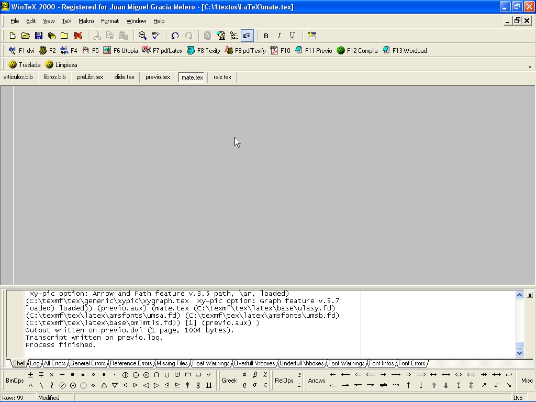The width and height of the screenshot is (536, 402).
Task: Click the Traslada macro button
Action: (x=25, y=64)
